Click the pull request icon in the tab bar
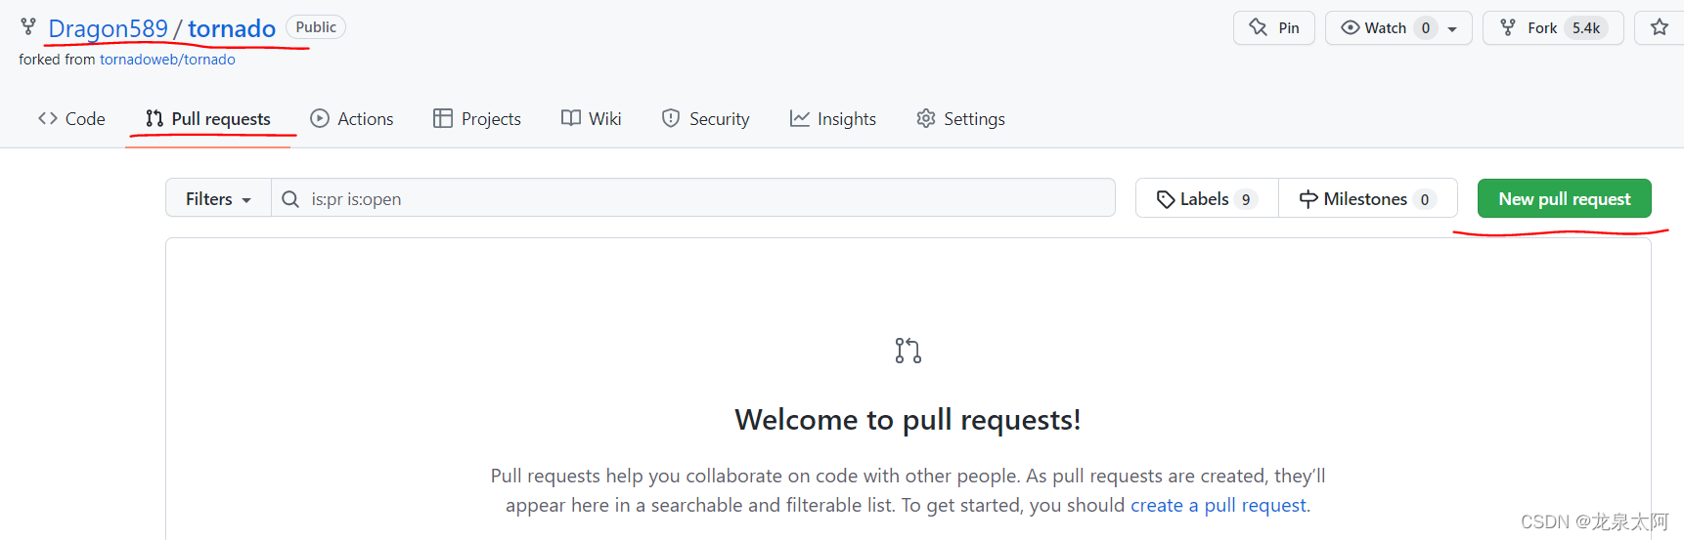1684x540 pixels. click(x=155, y=118)
